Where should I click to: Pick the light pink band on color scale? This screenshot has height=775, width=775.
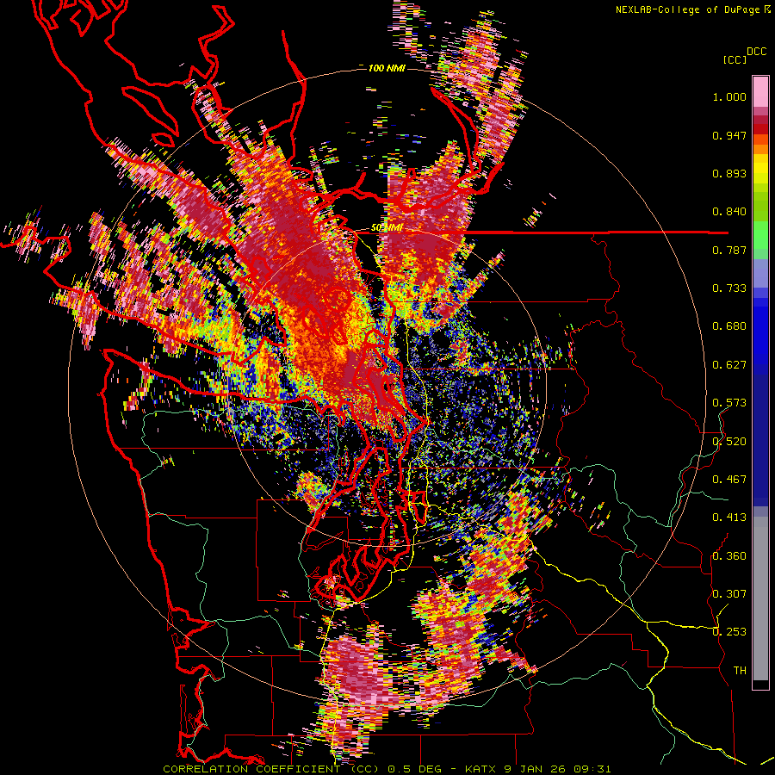(760, 92)
